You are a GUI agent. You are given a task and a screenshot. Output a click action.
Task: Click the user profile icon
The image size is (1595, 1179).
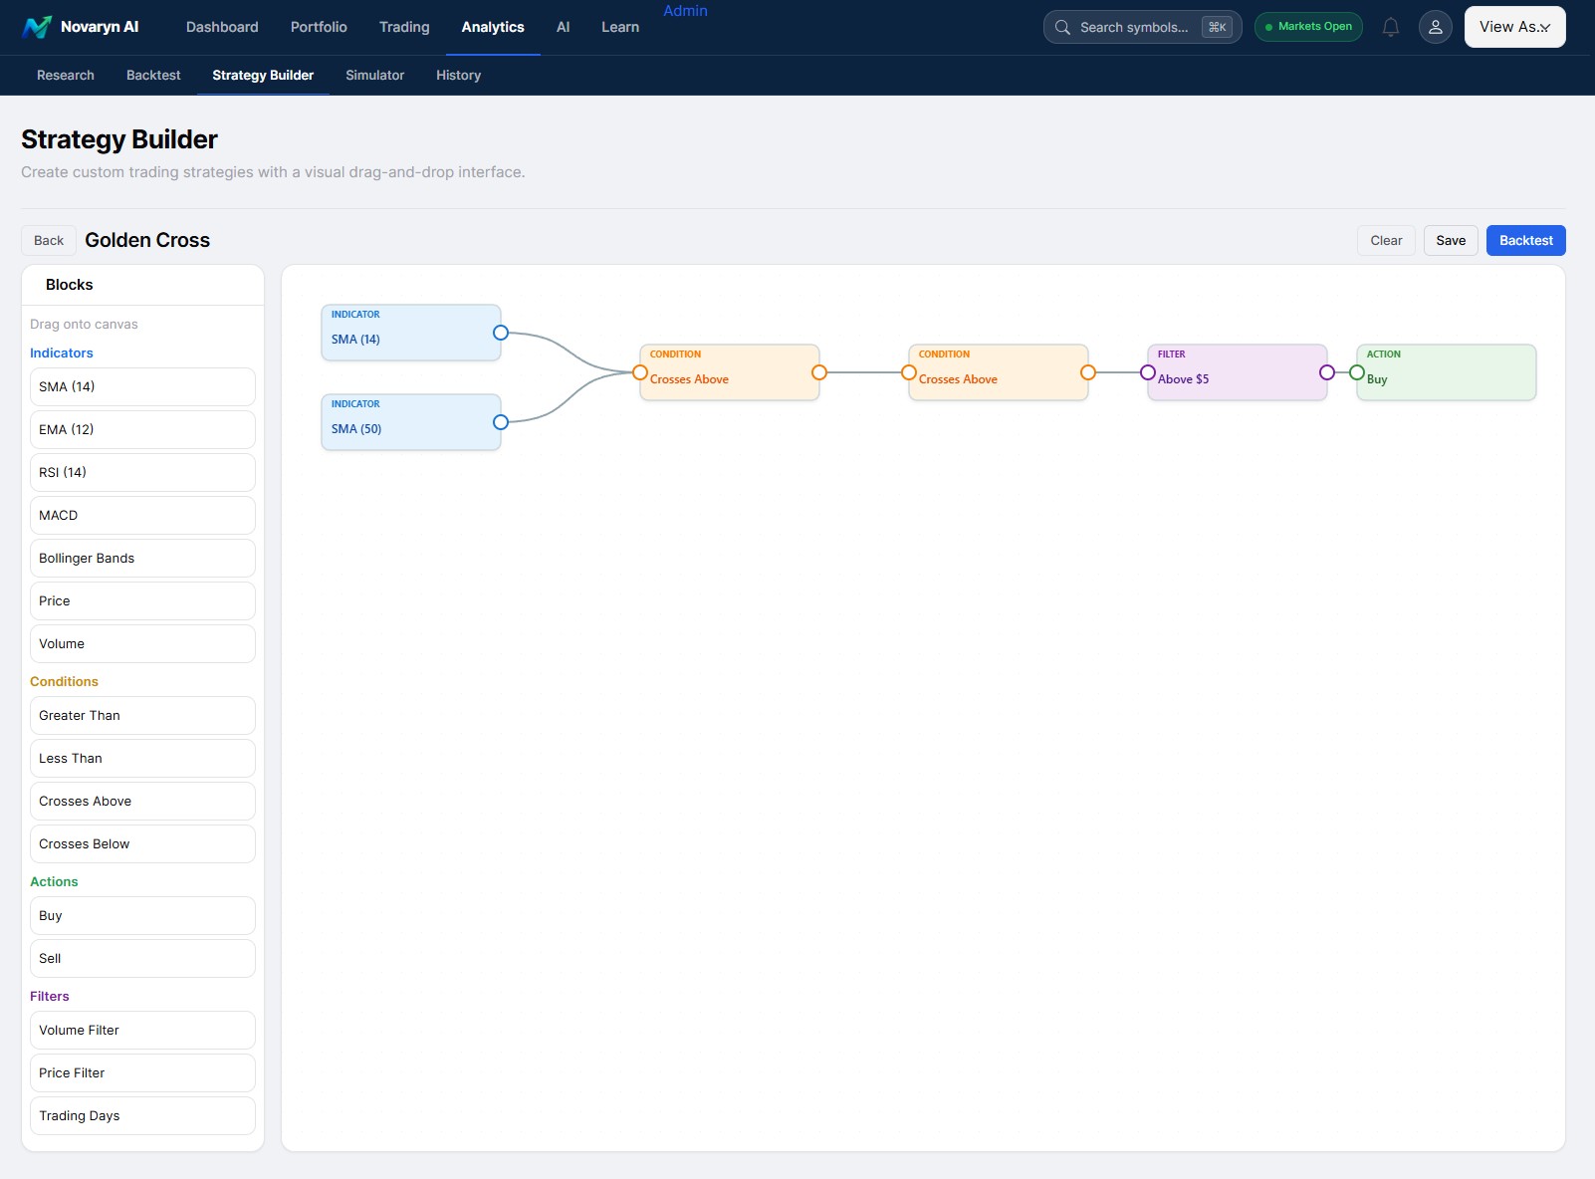1435,27
